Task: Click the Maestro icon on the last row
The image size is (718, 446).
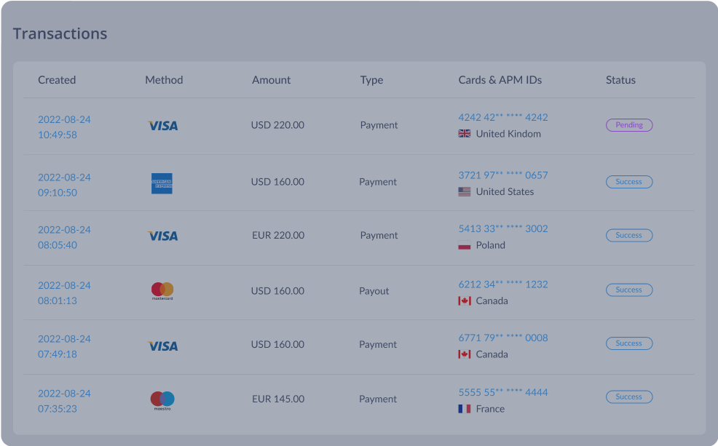Action: tap(162, 398)
